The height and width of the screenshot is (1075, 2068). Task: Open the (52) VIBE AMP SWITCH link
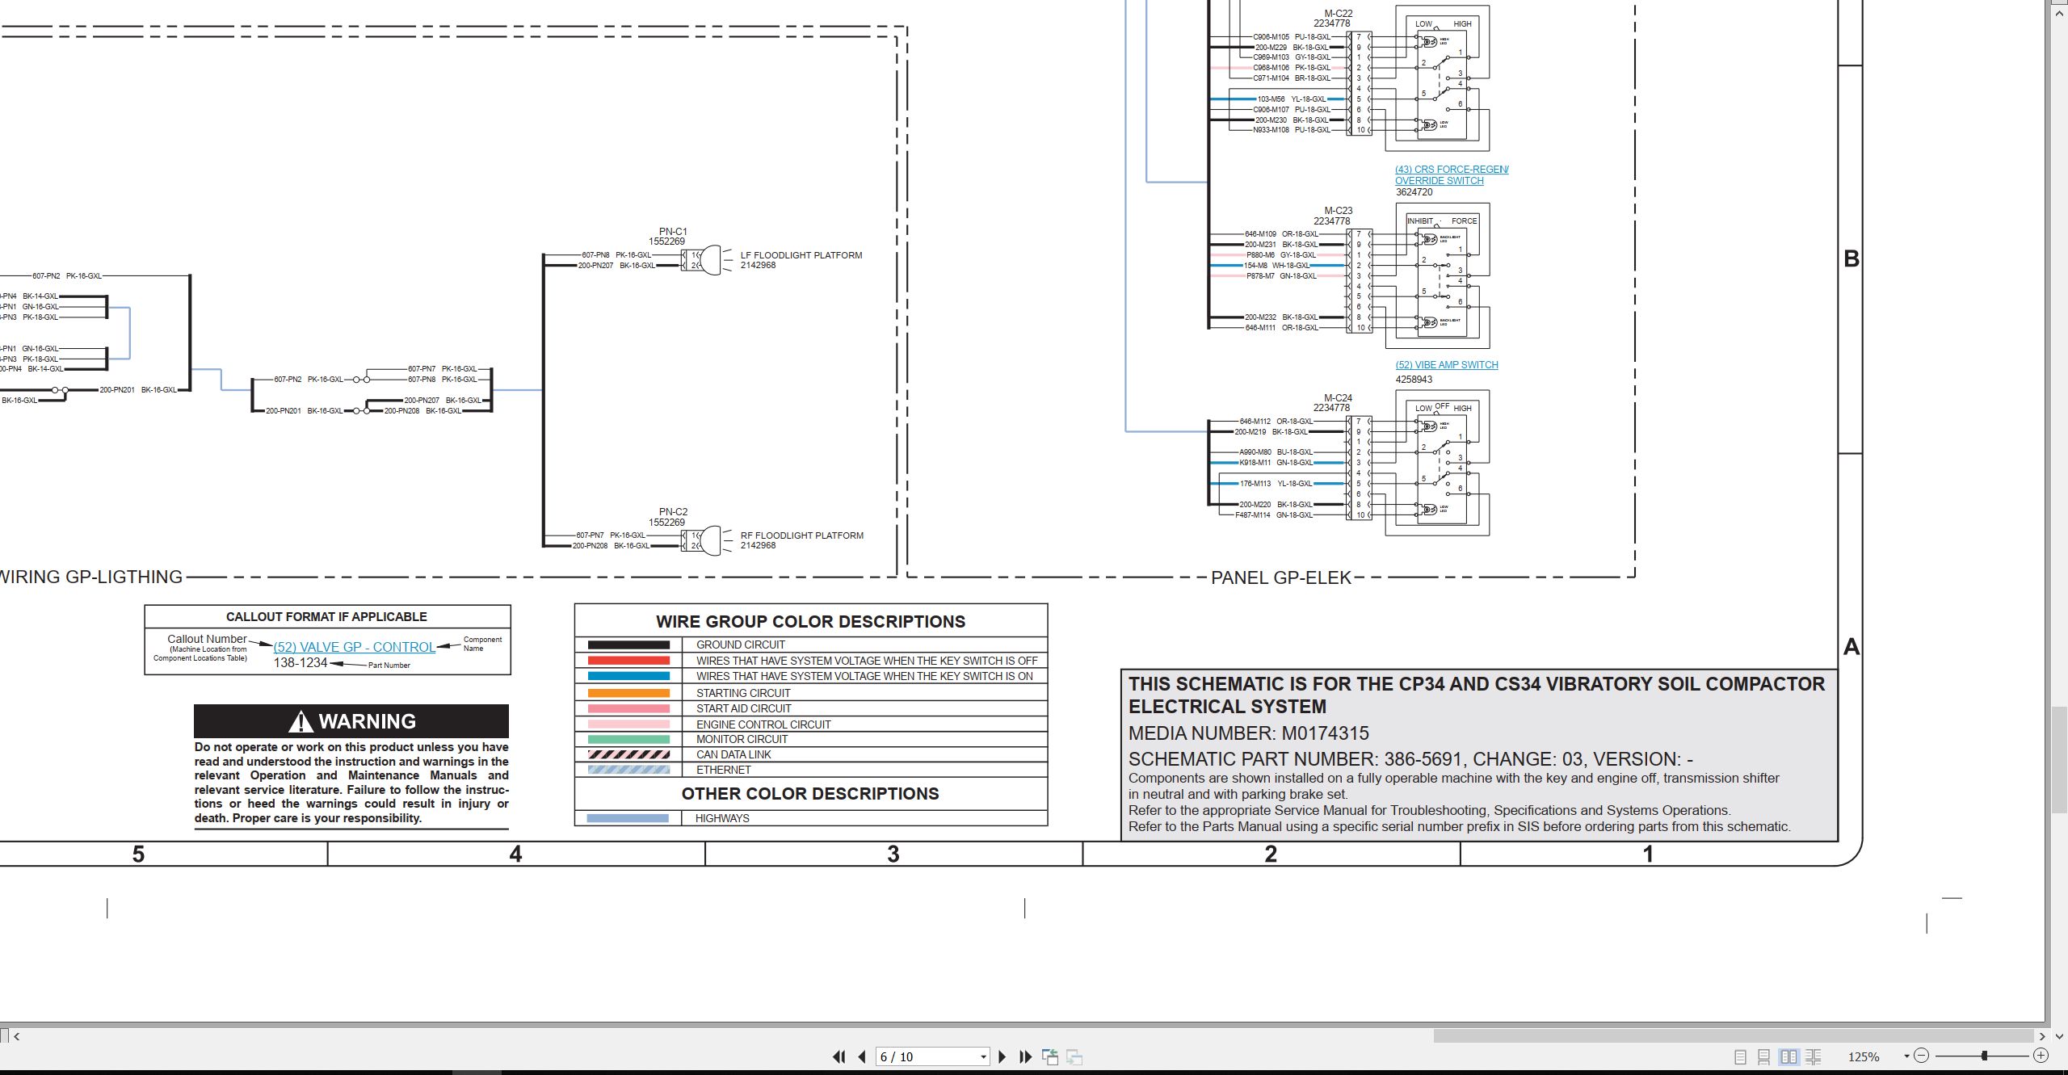[1446, 365]
